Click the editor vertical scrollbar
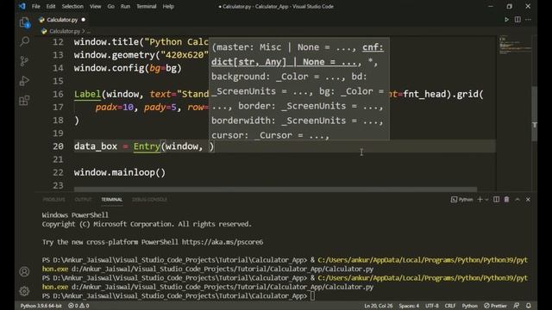Viewport: 552px width, 310px height. 535,113
